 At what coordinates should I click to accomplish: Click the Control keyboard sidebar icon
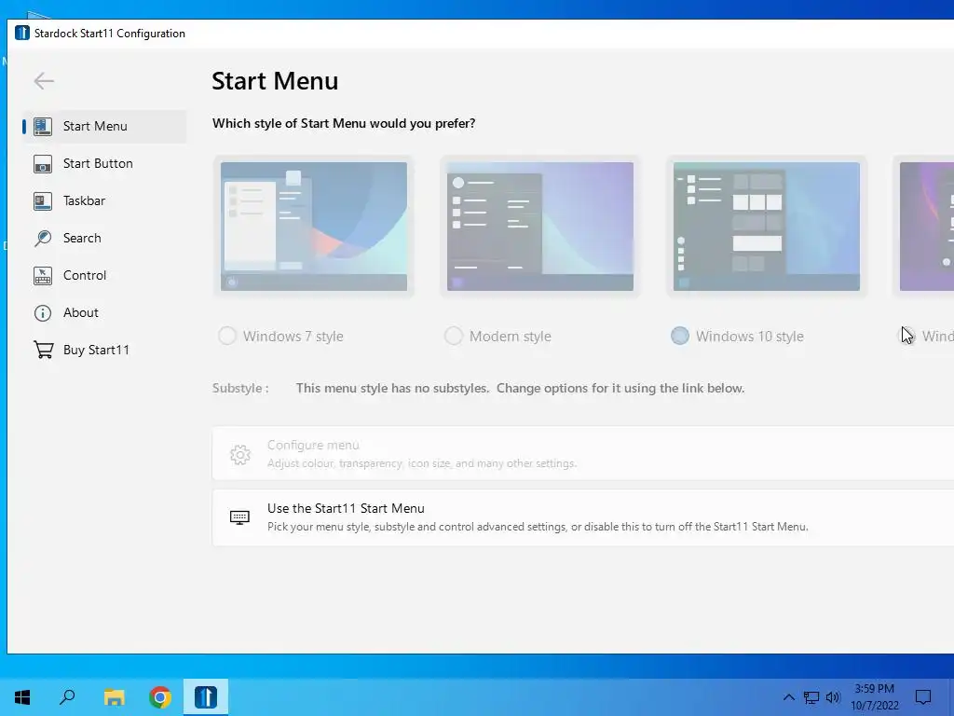[43, 275]
